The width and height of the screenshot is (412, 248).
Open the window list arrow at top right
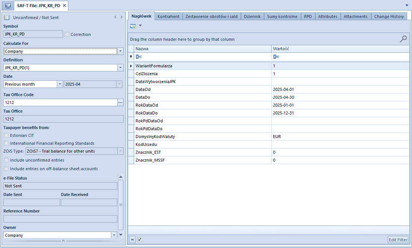pyautogui.click(x=407, y=5)
